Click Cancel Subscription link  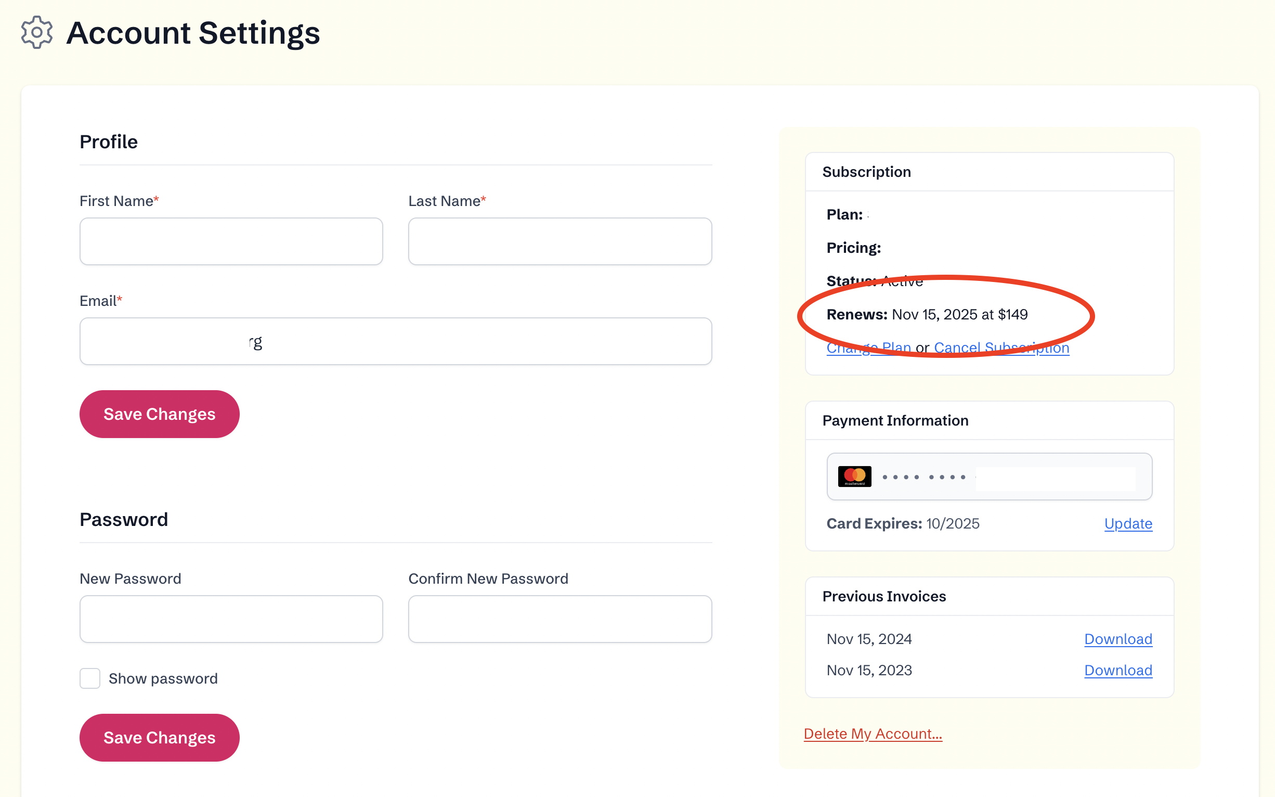click(1001, 349)
